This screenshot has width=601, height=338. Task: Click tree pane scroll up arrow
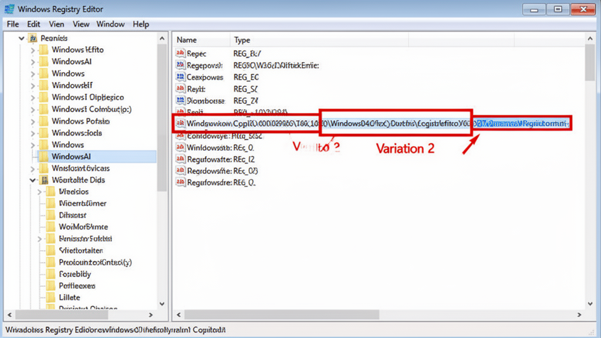(162, 38)
